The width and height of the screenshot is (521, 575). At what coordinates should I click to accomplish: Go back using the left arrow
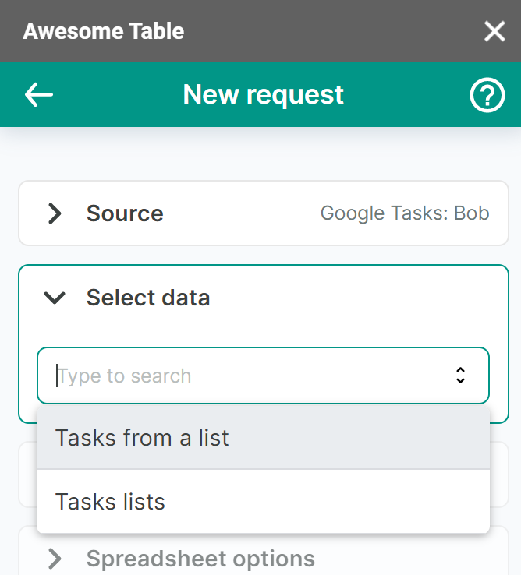38,95
